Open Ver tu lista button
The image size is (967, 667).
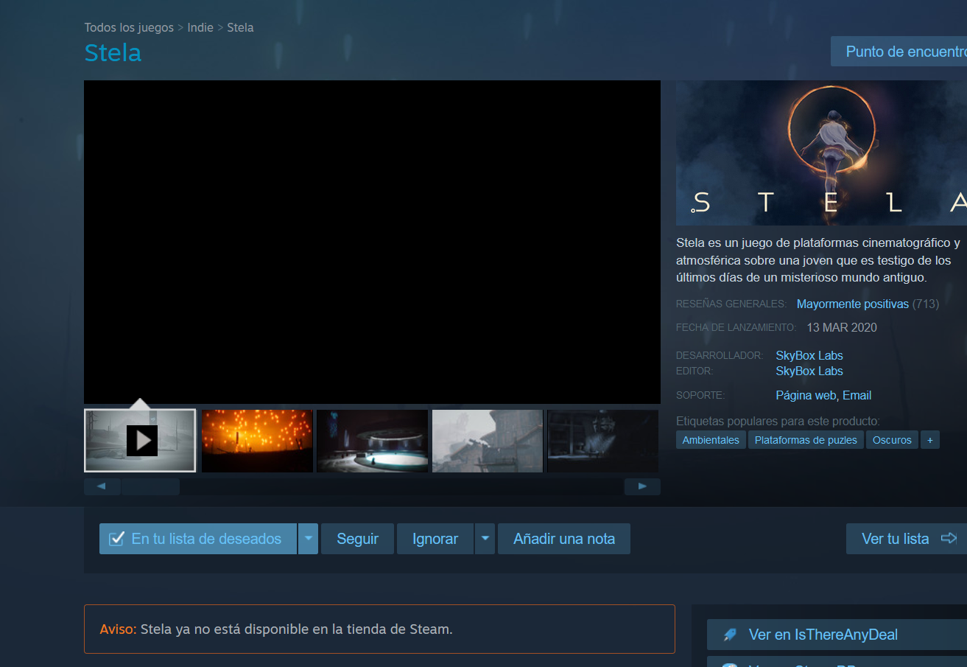pos(907,539)
